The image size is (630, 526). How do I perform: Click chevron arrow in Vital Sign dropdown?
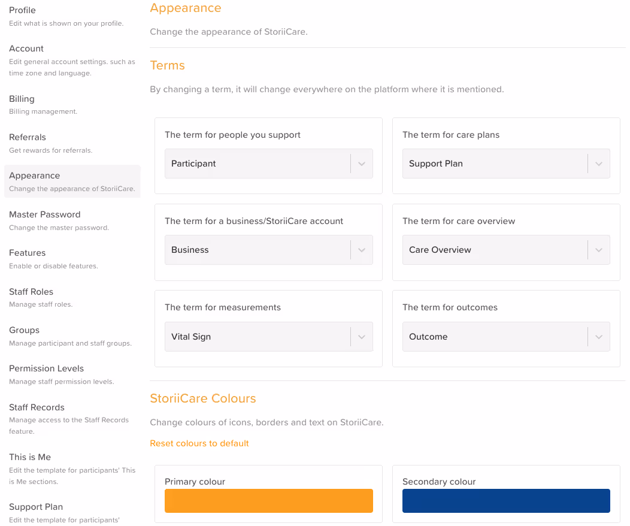click(x=362, y=337)
